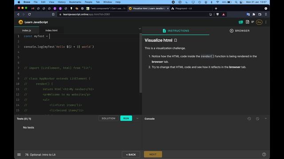
Task: Click the "No tests" text
Action: 28,128
